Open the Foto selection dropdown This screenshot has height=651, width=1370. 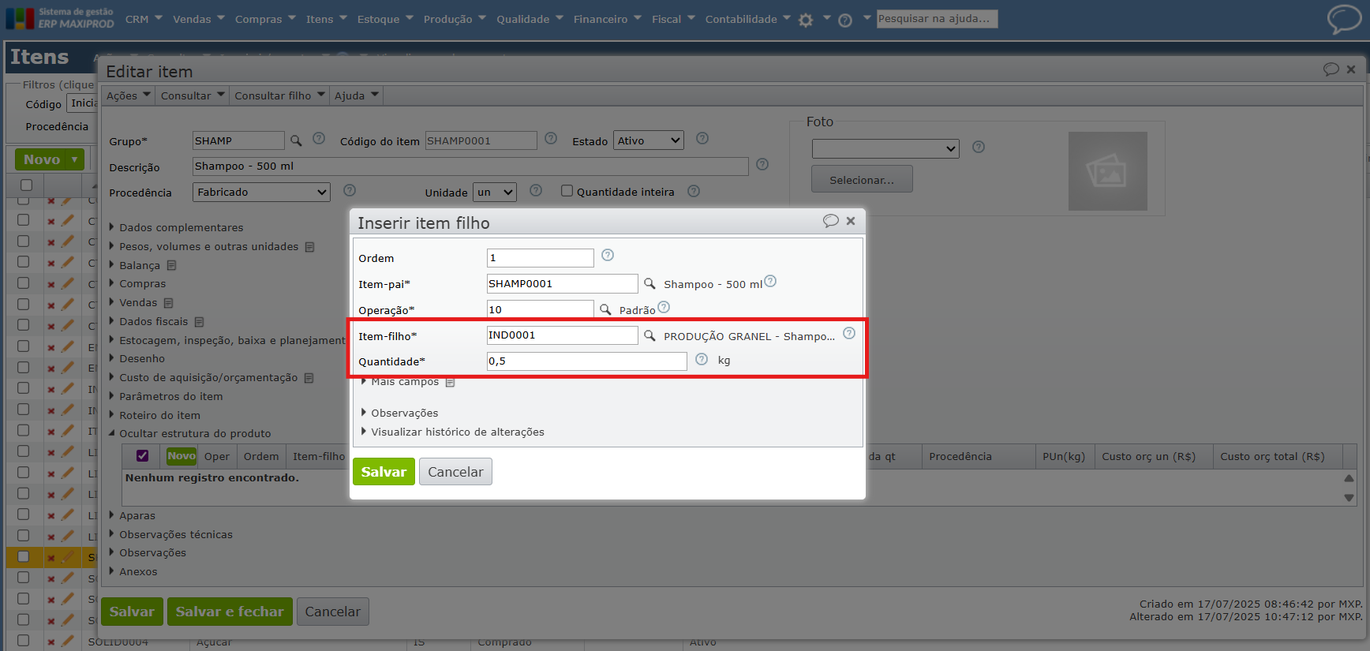click(x=885, y=148)
